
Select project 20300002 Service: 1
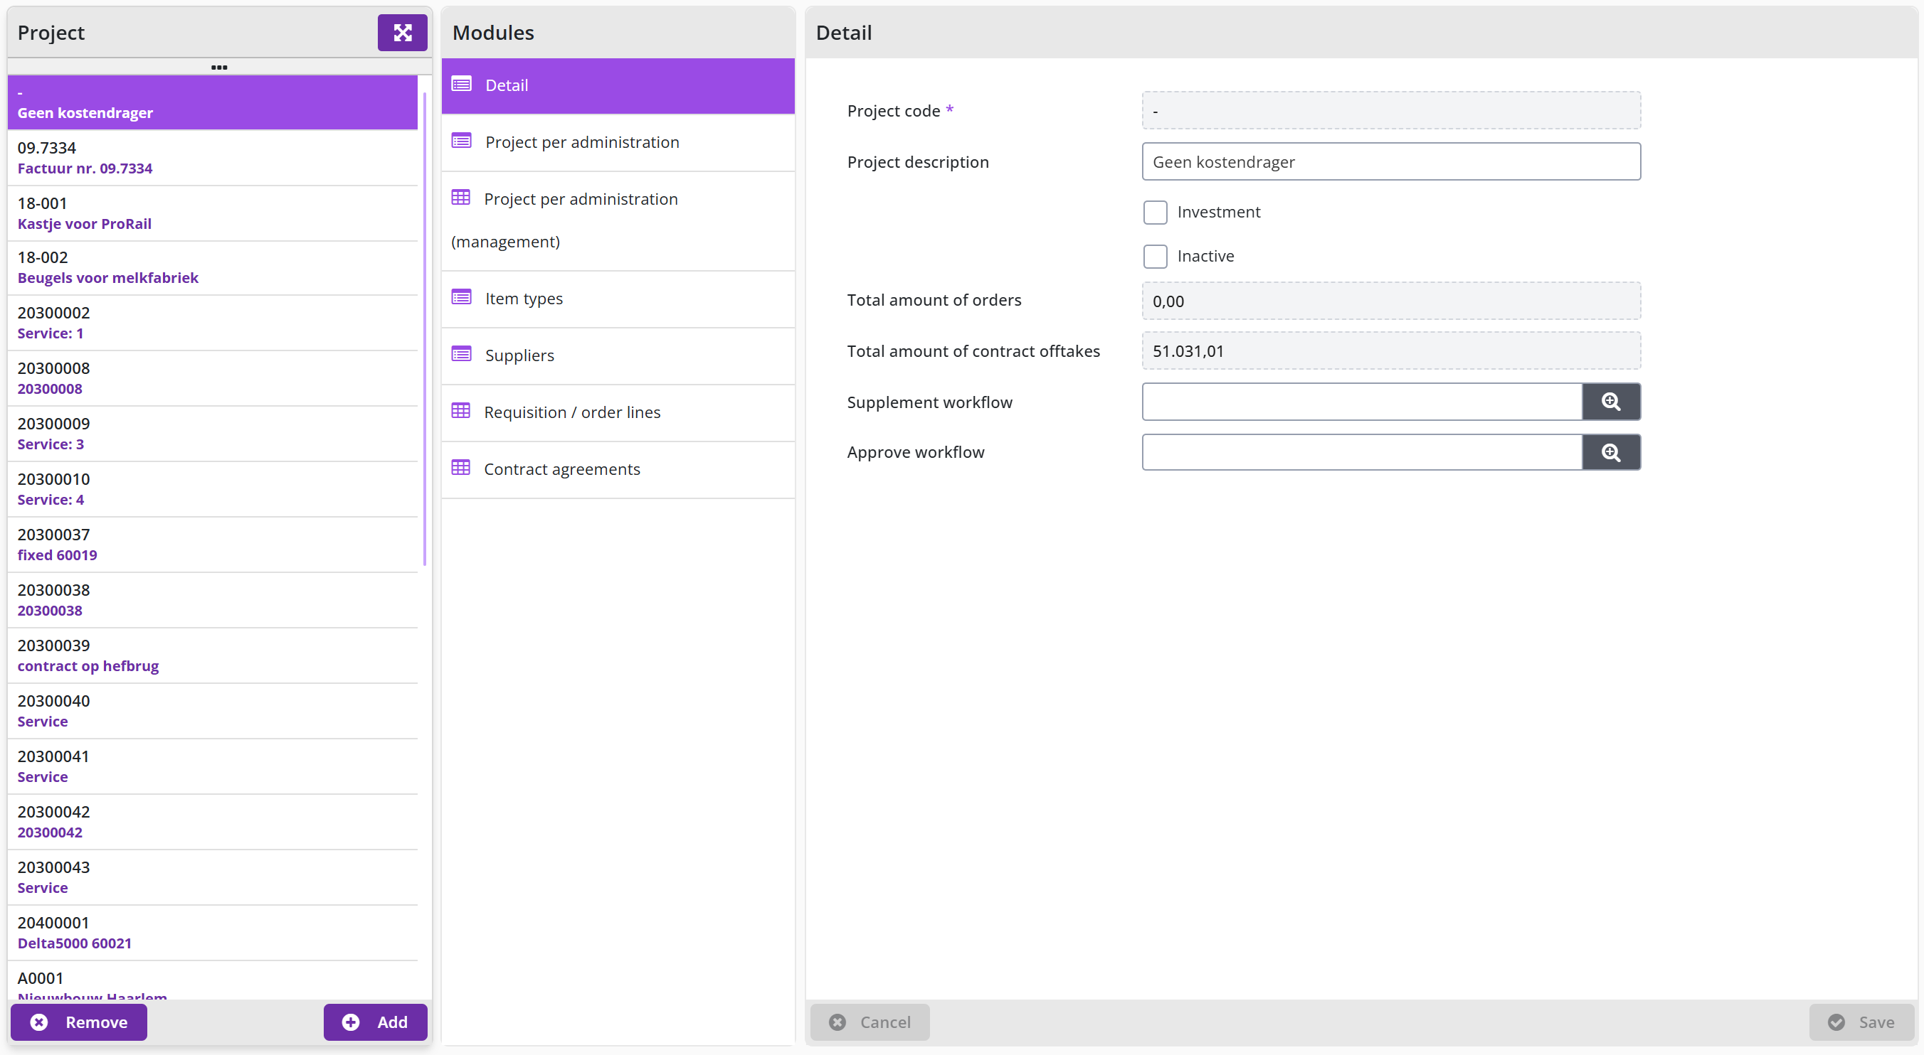[x=212, y=323]
